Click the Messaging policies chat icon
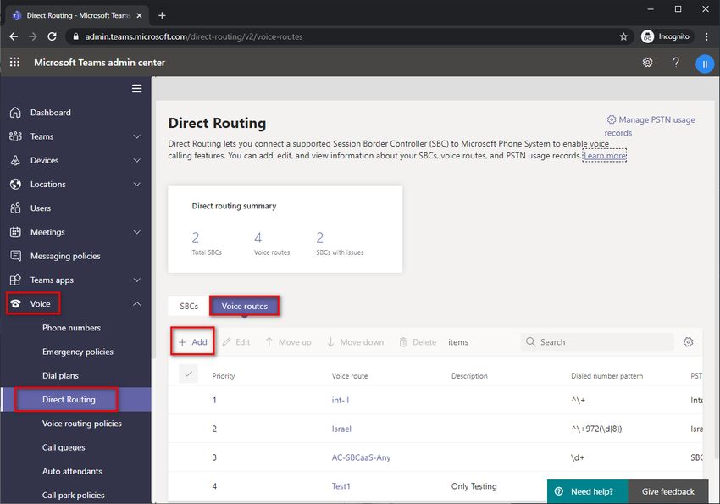Viewport: 720px width, 504px height. [15, 256]
